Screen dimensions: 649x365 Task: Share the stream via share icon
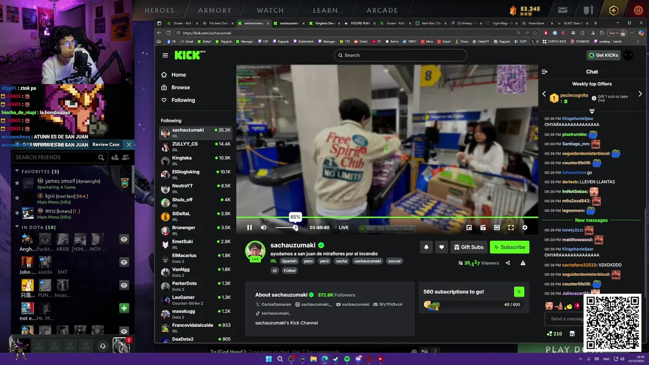tap(508, 263)
